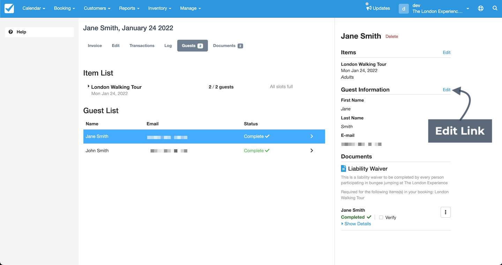This screenshot has width=502, height=265.
Task: Click the London Walking Tour item name
Action: pos(116,87)
